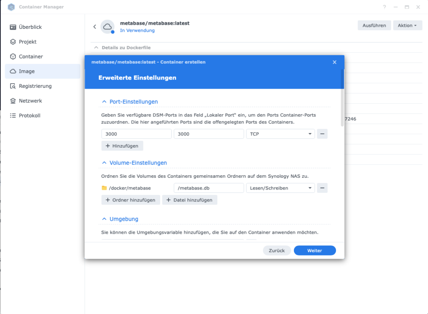The width and height of the screenshot is (428, 314).
Task: Click the Überblick sidebar icon
Action: (13, 27)
